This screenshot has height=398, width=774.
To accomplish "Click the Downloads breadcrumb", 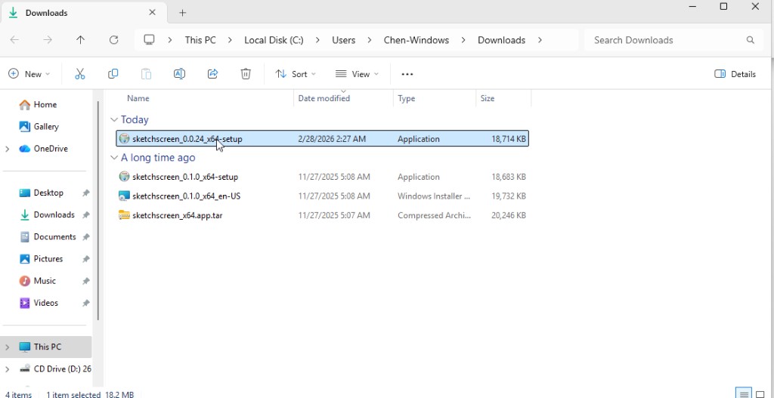I will [501, 40].
